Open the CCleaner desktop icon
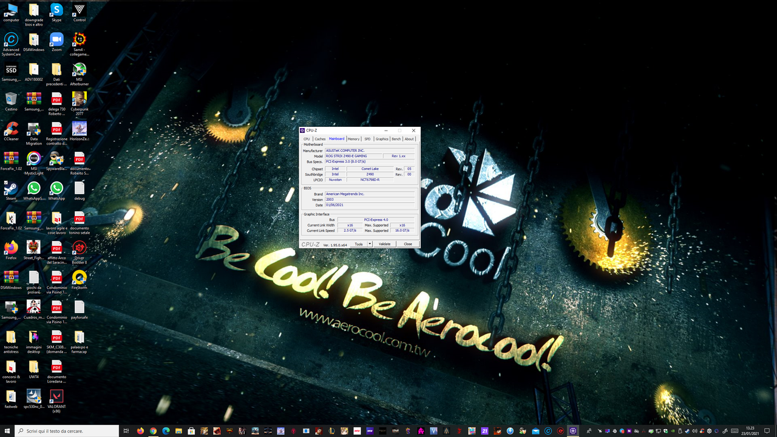This screenshot has height=437, width=777. coord(11,132)
